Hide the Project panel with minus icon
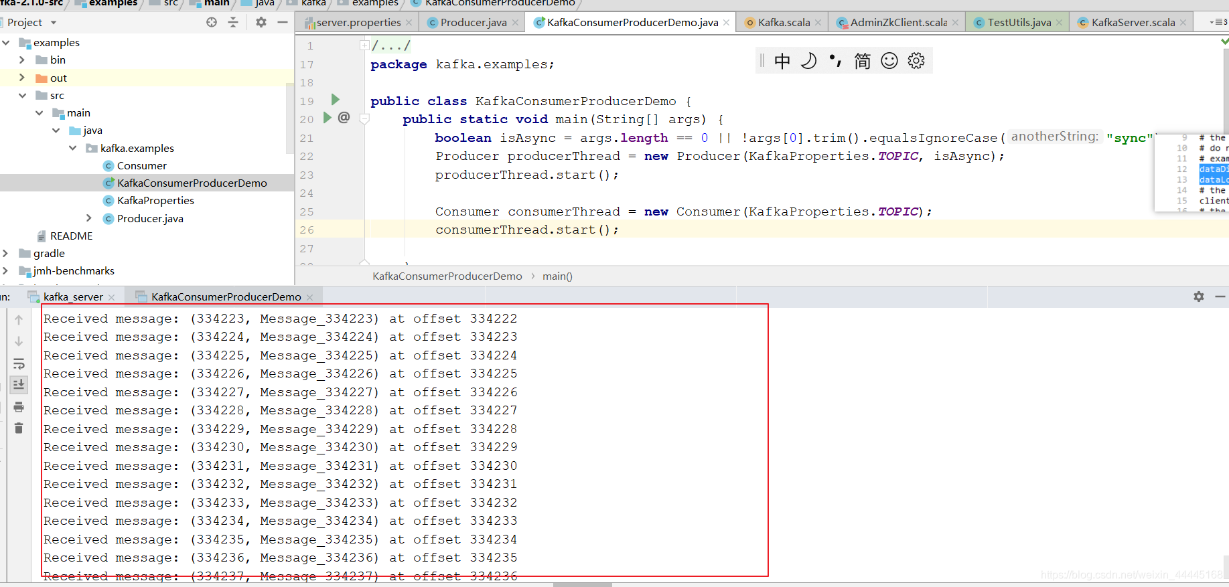Image resolution: width=1229 pixels, height=587 pixels. pos(283,22)
